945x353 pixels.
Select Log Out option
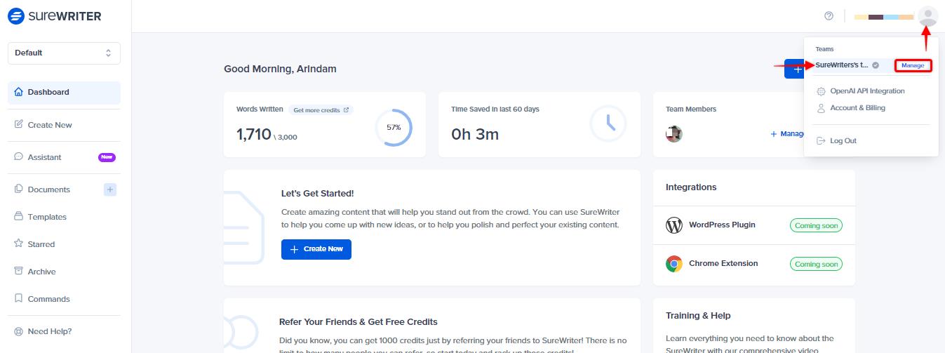pos(837,141)
